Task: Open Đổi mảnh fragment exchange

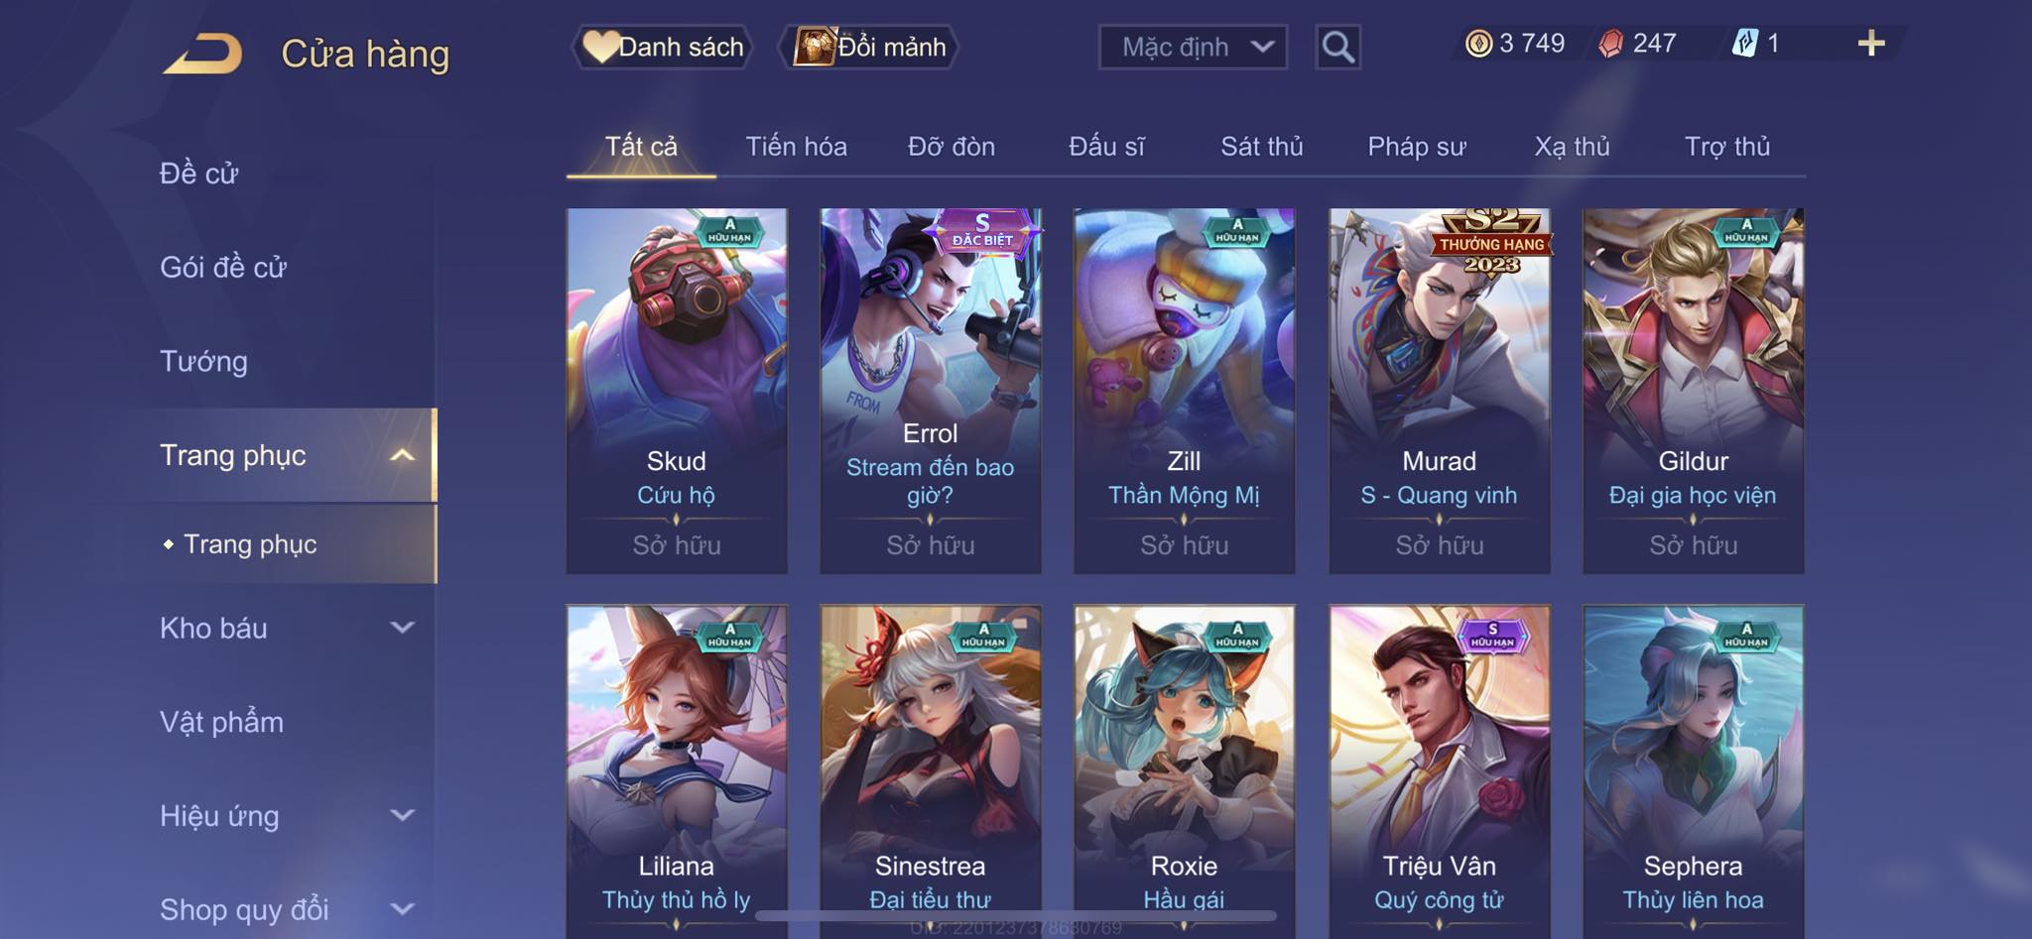Action: pyautogui.click(x=870, y=47)
